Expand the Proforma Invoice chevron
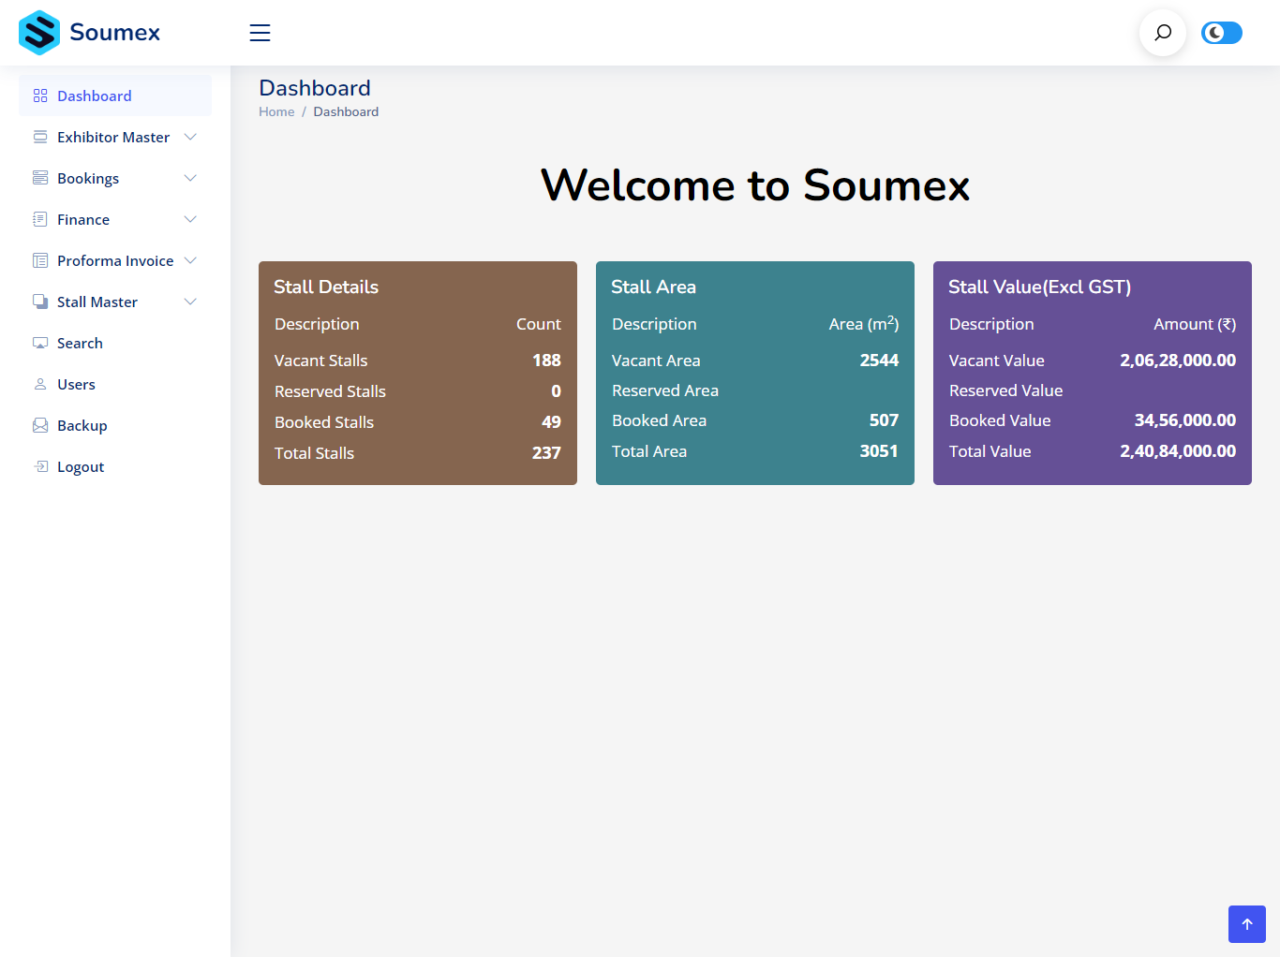Image resolution: width=1280 pixels, height=957 pixels. [190, 260]
